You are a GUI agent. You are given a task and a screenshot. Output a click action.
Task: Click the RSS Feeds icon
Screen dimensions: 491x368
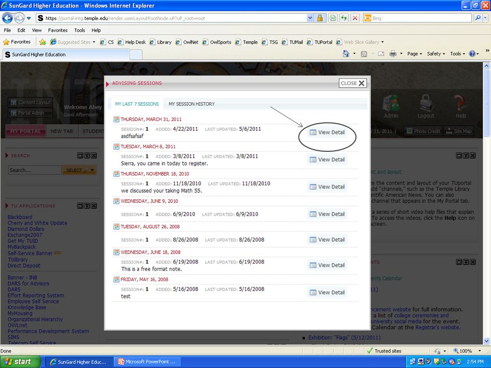click(x=364, y=54)
